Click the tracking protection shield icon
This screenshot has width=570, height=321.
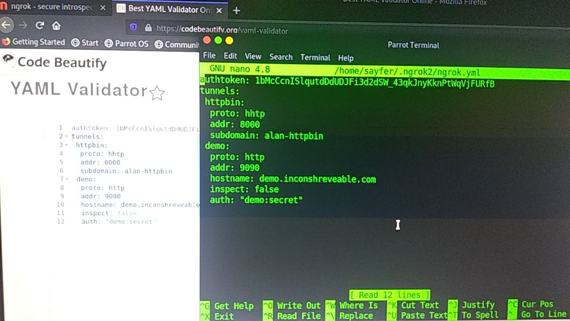[133, 28]
